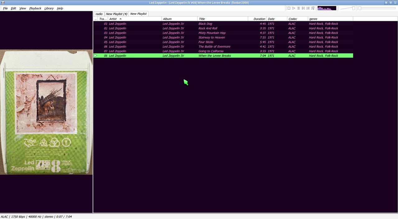Sort by the Codec column header

[298, 19]
